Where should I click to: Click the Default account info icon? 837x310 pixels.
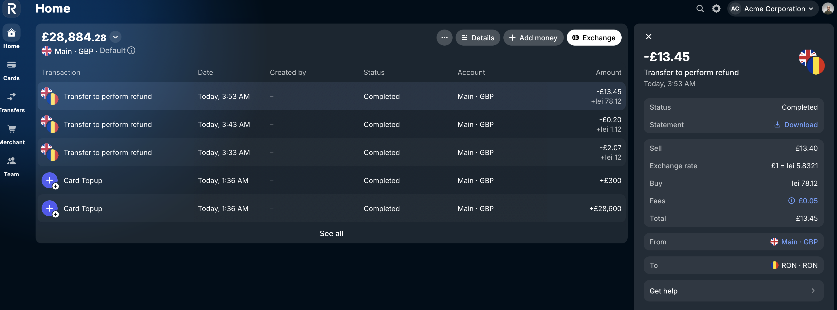tap(131, 51)
